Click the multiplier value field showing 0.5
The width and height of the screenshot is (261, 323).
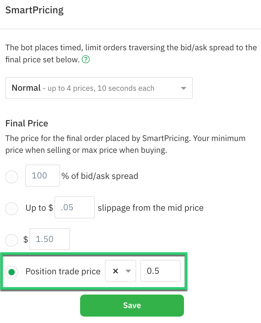coord(160,271)
